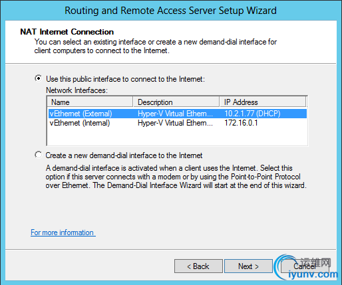Sort the list by the Name column header
Image resolution: width=342 pixels, height=285 pixels.
click(90, 102)
